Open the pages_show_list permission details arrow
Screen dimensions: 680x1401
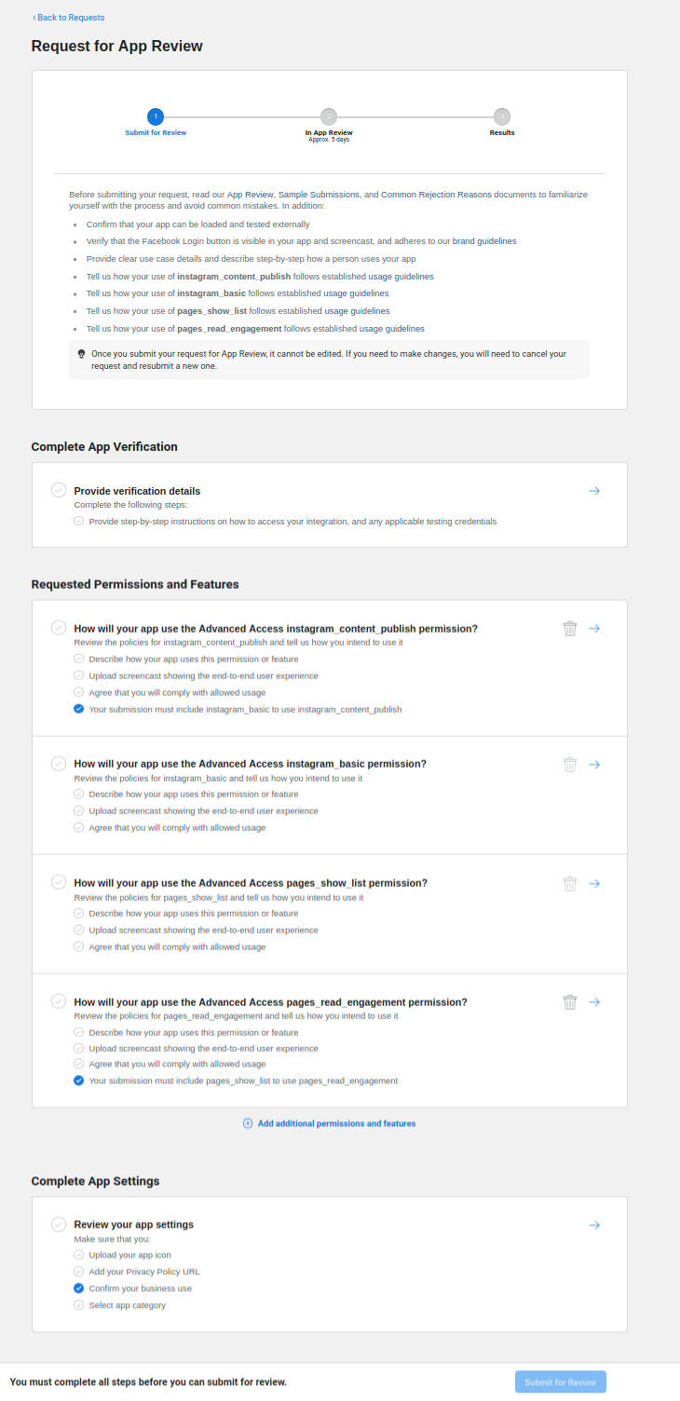coord(594,883)
